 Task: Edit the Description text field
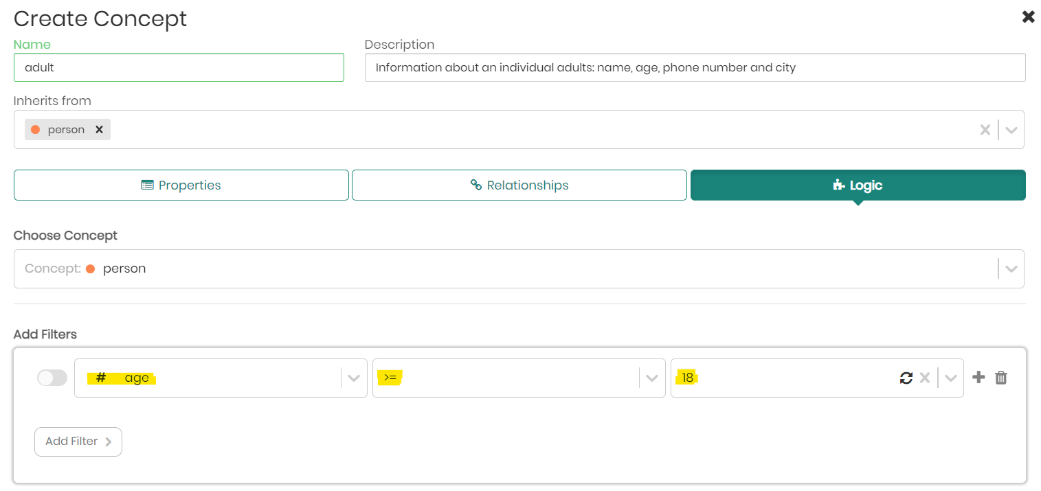(695, 67)
